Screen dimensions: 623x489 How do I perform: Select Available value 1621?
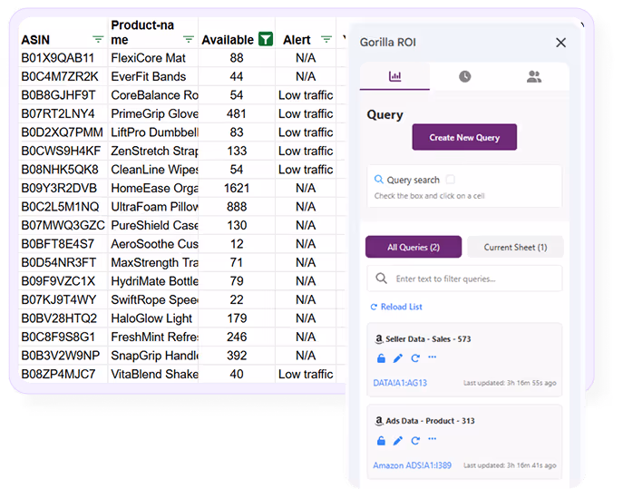[237, 188]
